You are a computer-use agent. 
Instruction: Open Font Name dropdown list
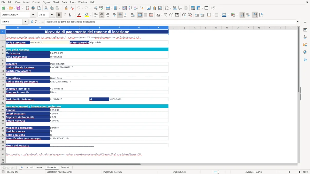click(33, 15)
